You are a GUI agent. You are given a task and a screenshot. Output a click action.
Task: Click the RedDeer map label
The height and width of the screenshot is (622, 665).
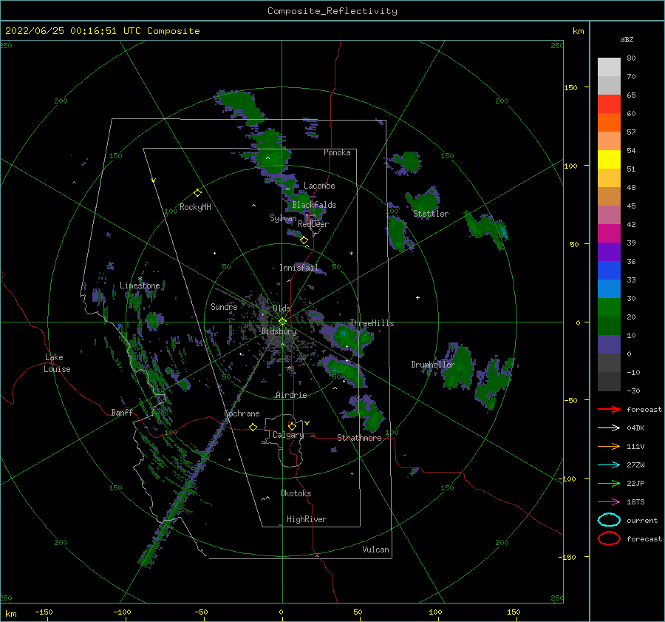point(313,224)
